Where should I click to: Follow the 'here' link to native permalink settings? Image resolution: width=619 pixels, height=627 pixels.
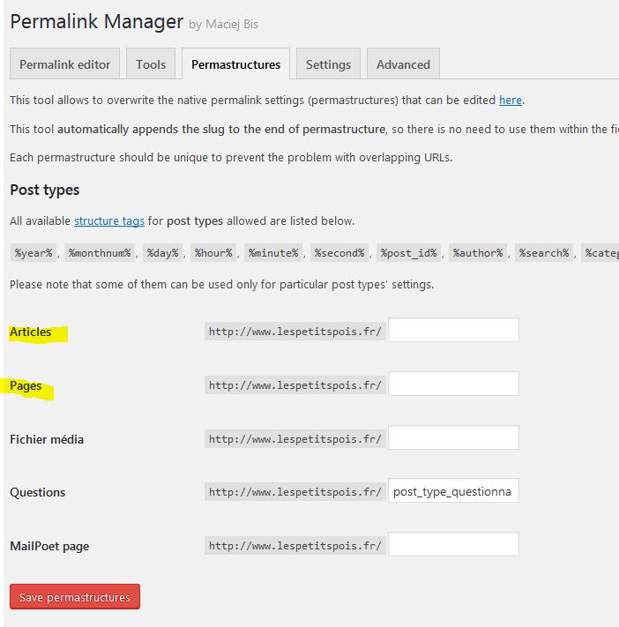pos(511,100)
